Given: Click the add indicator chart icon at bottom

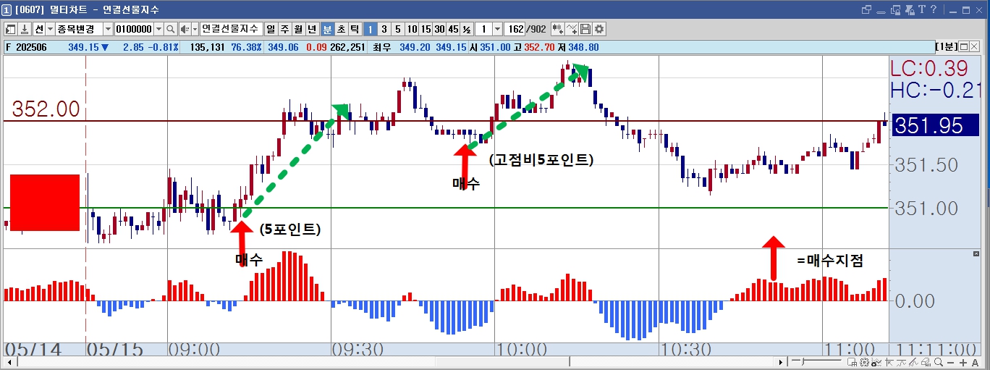Looking at the screenshot, I should point(876,362).
